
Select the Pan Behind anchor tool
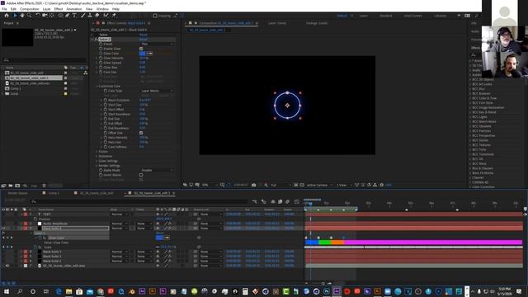[x=52, y=16]
